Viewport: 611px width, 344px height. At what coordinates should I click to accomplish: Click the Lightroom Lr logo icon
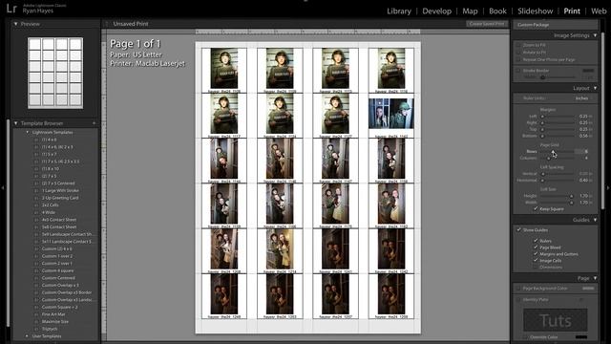tap(11, 9)
